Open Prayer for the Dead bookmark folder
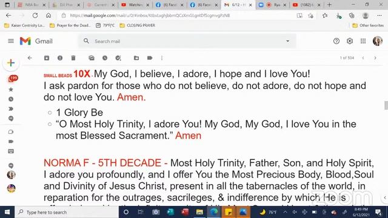This screenshot has height=218, width=388. coord(70,25)
